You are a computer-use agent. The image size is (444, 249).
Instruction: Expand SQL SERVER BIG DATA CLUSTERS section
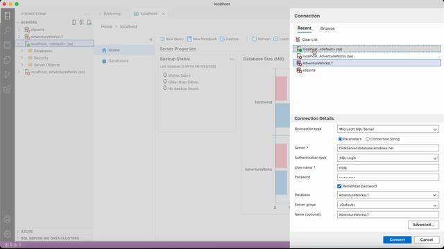(50, 238)
